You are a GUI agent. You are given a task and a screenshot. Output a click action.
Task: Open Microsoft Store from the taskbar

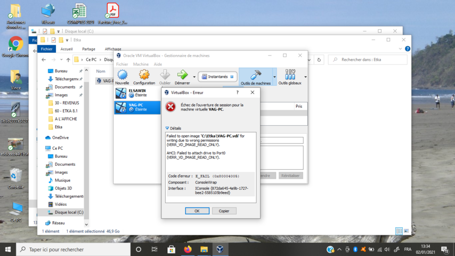click(x=171, y=249)
